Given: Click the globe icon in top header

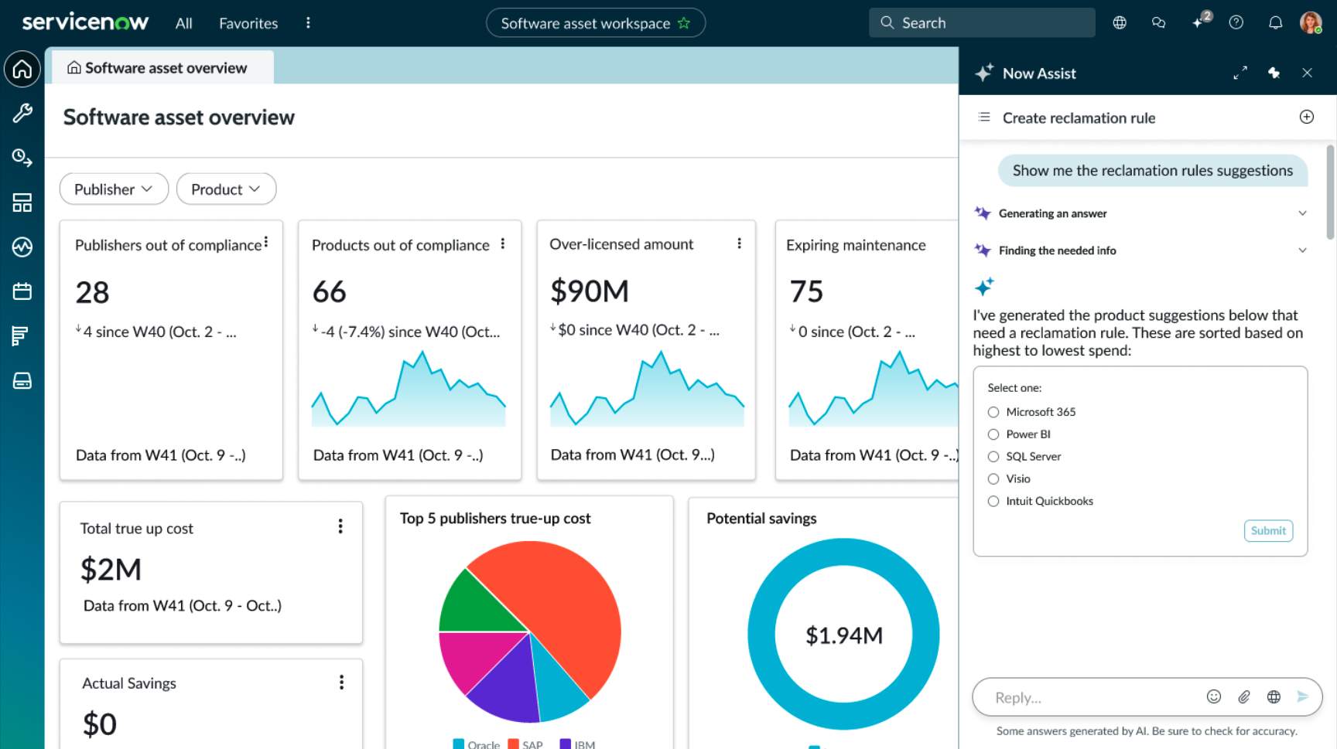Looking at the screenshot, I should 1120,23.
